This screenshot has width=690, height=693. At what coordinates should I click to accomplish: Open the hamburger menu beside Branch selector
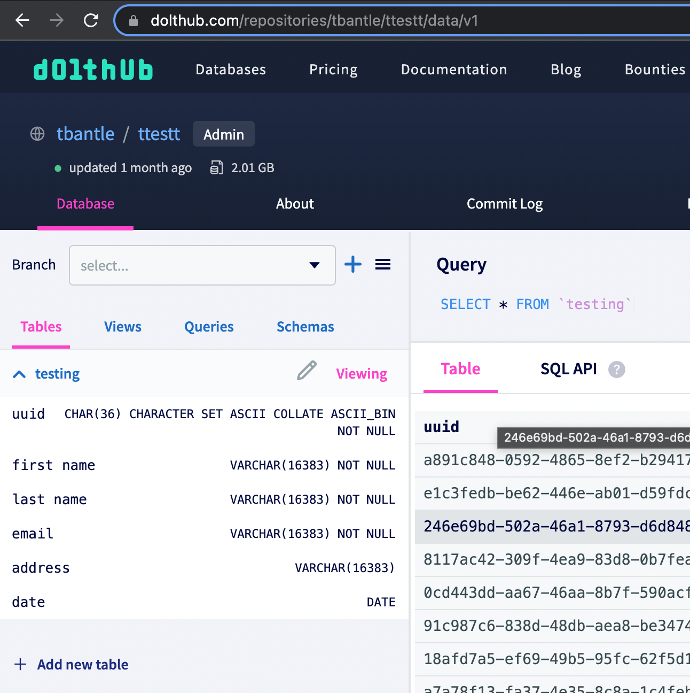(383, 264)
